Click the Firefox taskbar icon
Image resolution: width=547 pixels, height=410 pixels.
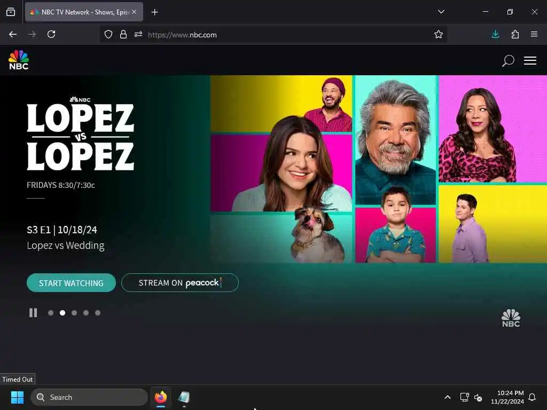tap(161, 397)
